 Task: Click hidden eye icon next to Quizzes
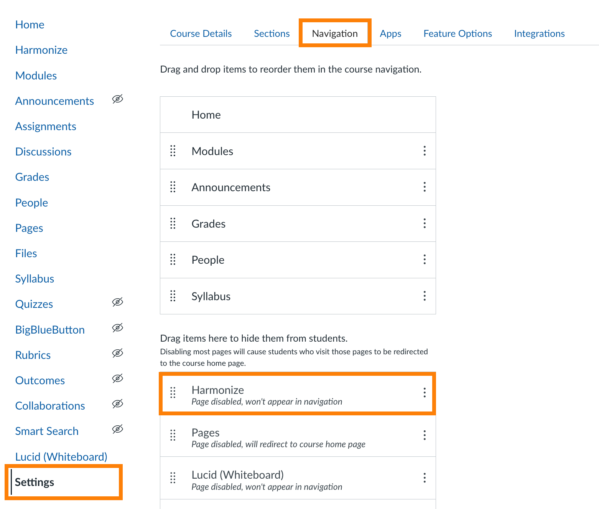(x=117, y=302)
